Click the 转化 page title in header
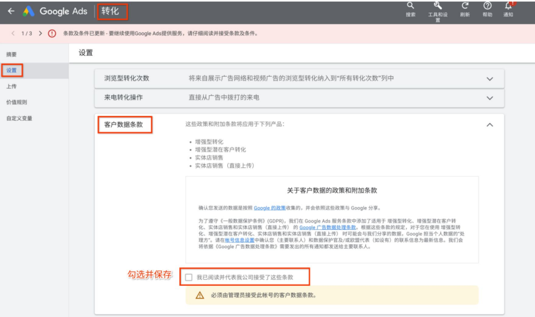Image resolution: width=535 pixels, height=317 pixels. click(110, 11)
